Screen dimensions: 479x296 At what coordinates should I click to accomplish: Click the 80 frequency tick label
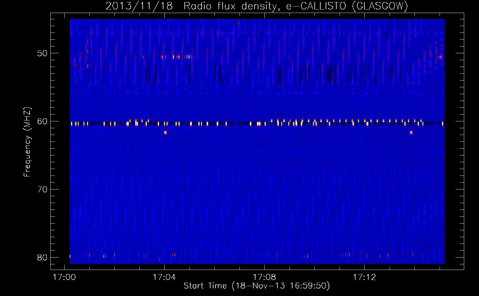click(42, 258)
